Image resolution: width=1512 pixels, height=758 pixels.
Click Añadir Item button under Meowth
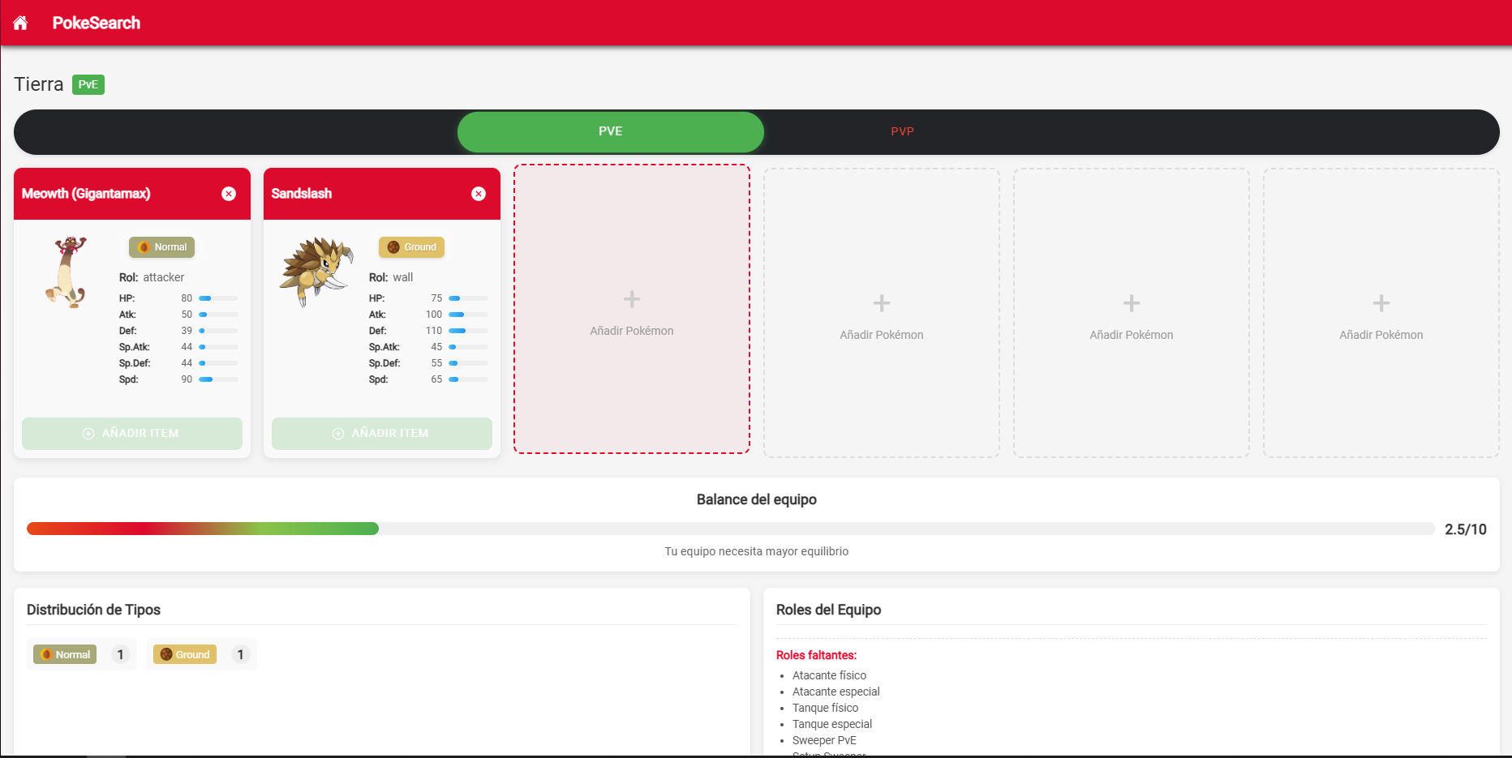132,434
